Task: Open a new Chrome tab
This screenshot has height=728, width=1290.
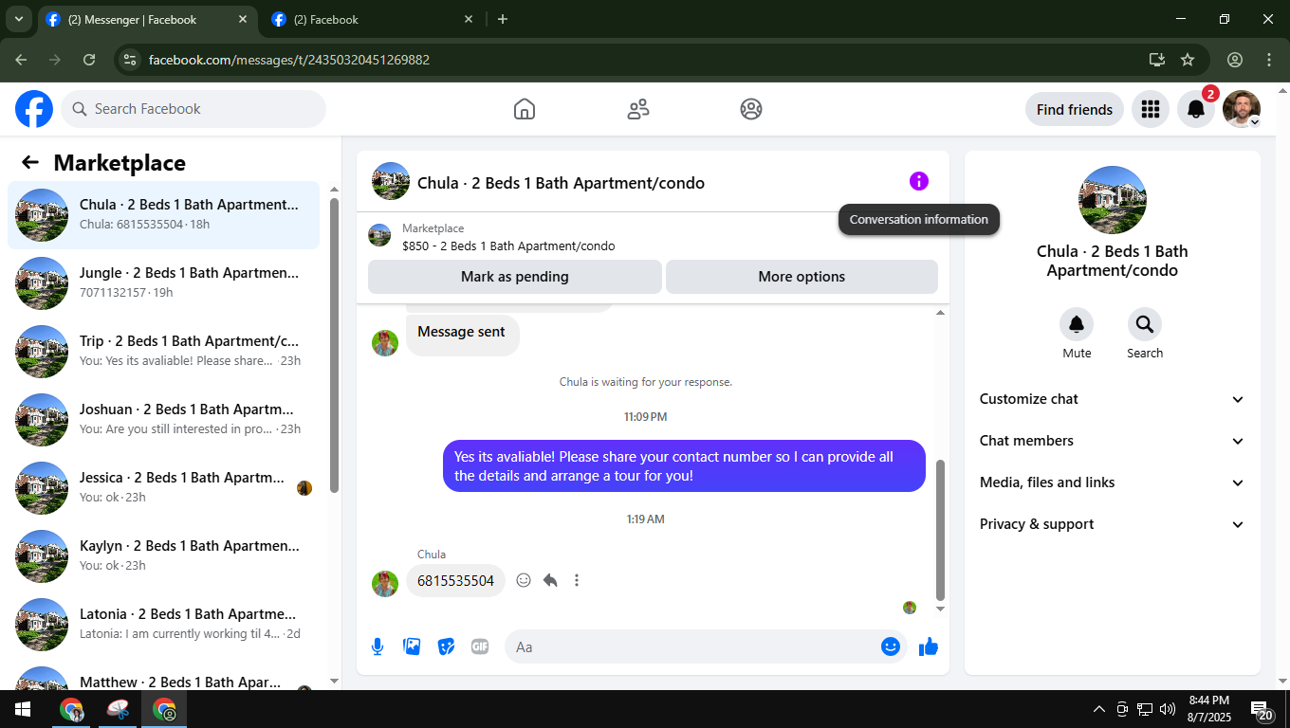Action: [x=503, y=19]
